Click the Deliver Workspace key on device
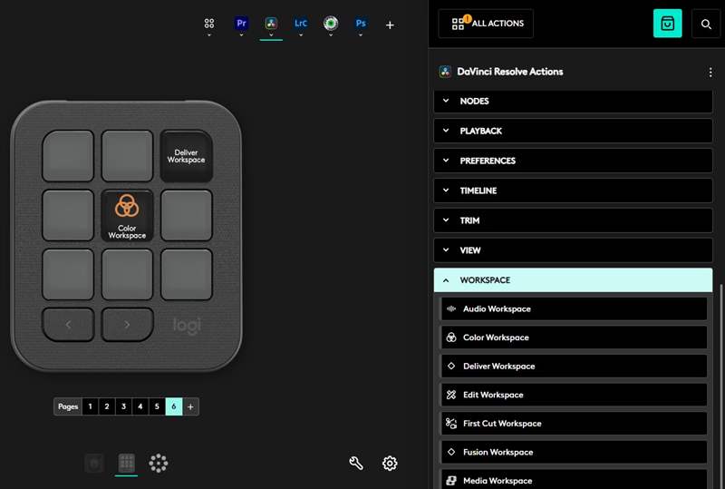Screen dimensions: 725x489 click(x=187, y=156)
